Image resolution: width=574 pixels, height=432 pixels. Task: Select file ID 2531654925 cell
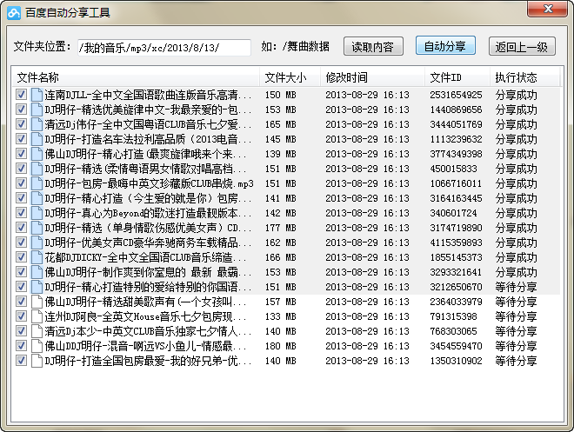(x=456, y=95)
